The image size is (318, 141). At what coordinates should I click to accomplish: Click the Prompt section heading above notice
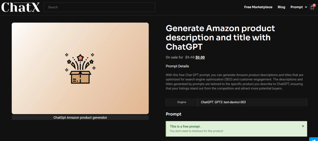pyautogui.click(x=174, y=114)
